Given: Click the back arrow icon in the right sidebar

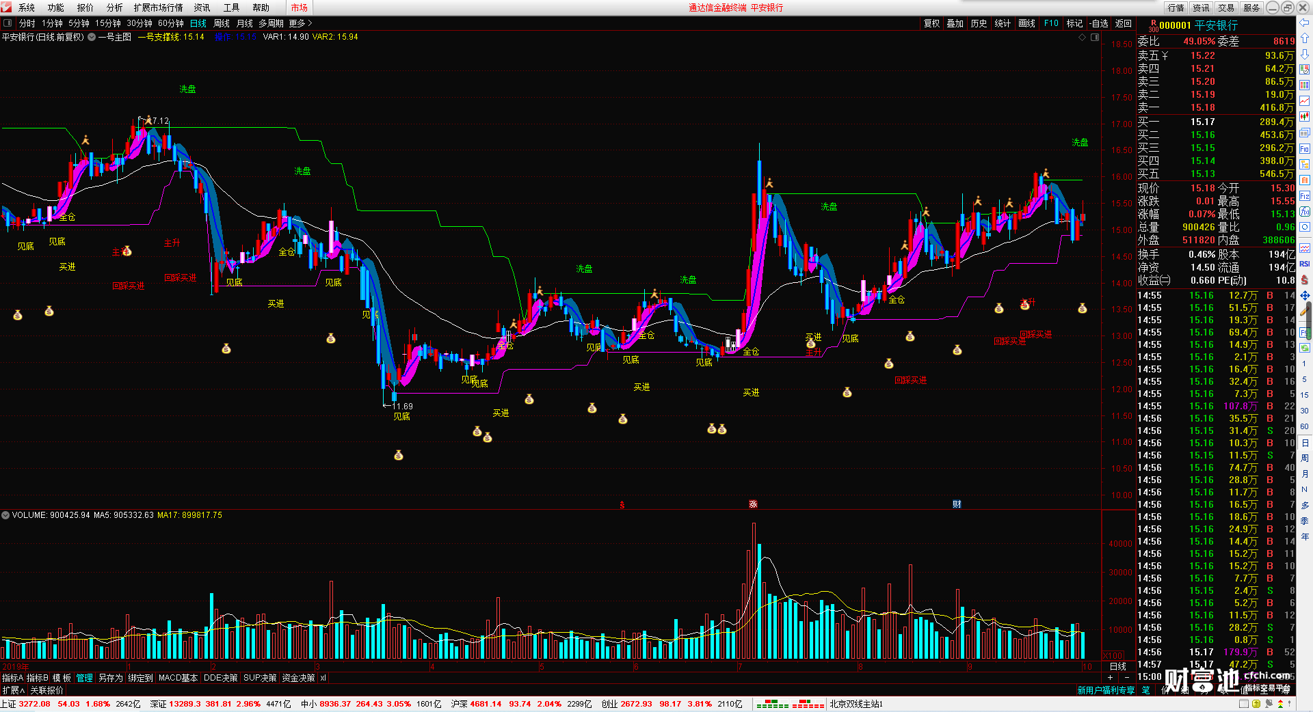Looking at the screenshot, I should (x=1305, y=23).
